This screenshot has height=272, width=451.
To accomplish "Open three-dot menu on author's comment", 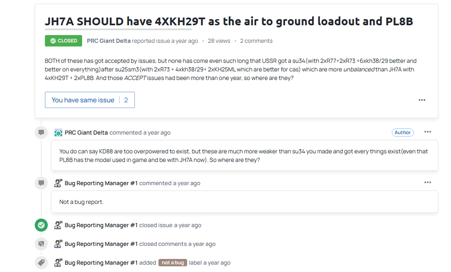I will pyautogui.click(x=428, y=132).
